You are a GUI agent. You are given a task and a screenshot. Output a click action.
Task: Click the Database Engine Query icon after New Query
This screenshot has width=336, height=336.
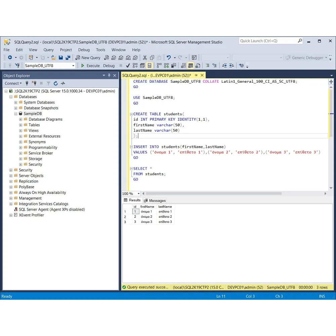tap(106, 57)
